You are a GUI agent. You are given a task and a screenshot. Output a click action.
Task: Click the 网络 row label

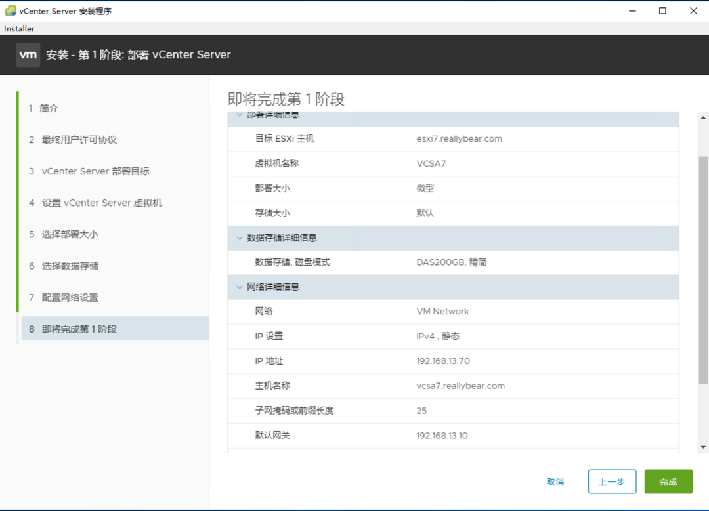(264, 312)
